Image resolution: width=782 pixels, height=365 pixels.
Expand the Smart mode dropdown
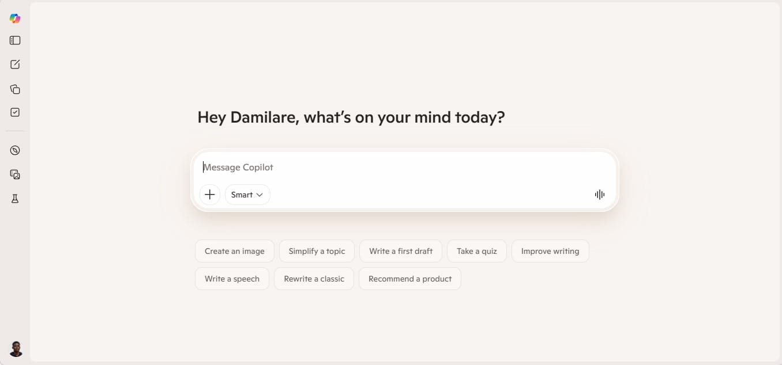click(x=247, y=195)
